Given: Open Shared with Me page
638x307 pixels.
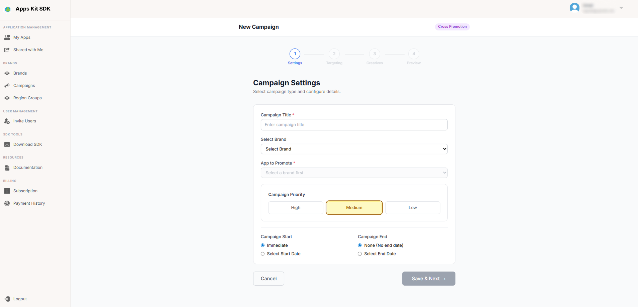Looking at the screenshot, I should point(28,50).
